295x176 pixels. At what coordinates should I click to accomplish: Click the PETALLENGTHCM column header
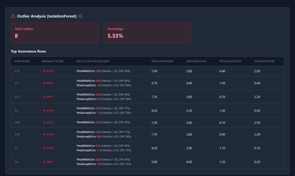pos(230,61)
